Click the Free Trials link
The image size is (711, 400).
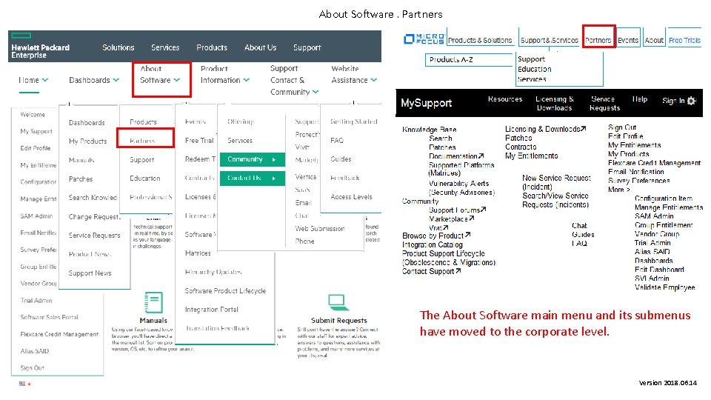[684, 40]
